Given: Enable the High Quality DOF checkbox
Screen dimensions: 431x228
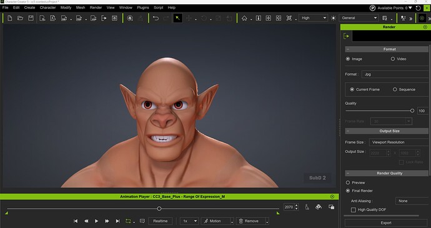Looking at the screenshot, I should 354,210.
